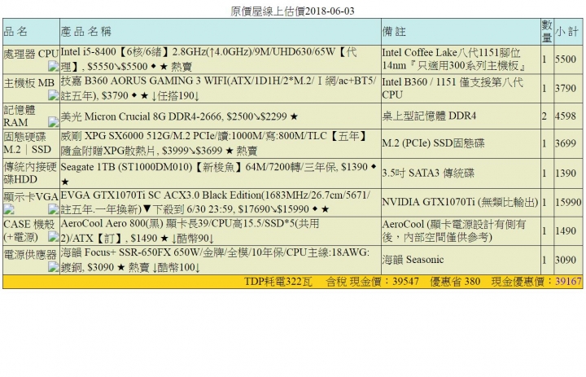Click the title 原價屋線上估價2018-06-03
Image resolution: width=586 pixels, height=377 pixels.
[x=293, y=11]
